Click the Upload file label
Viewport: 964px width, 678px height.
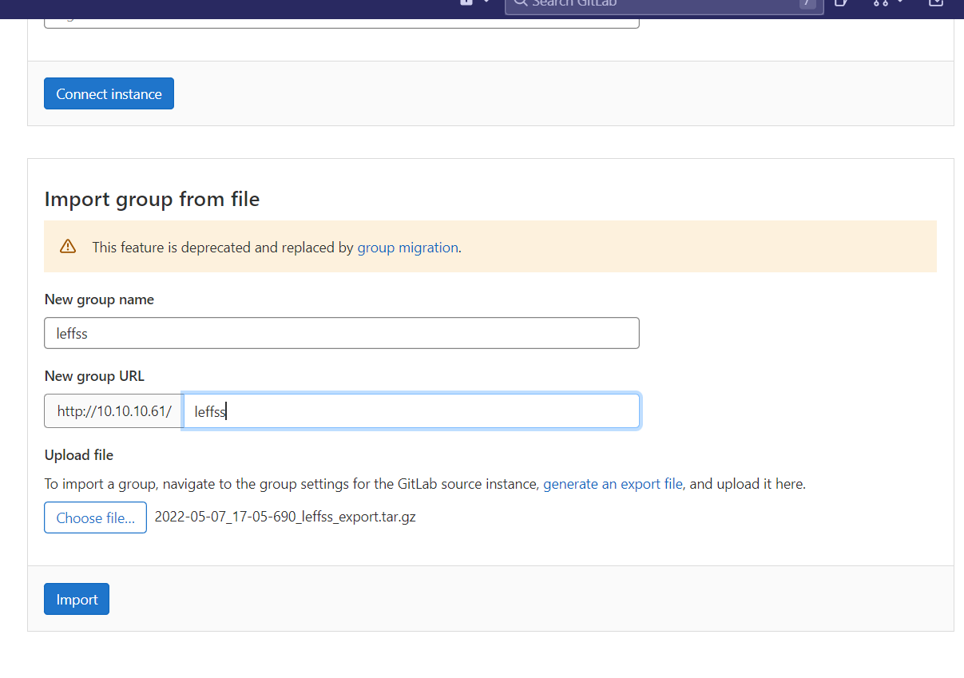click(x=78, y=454)
